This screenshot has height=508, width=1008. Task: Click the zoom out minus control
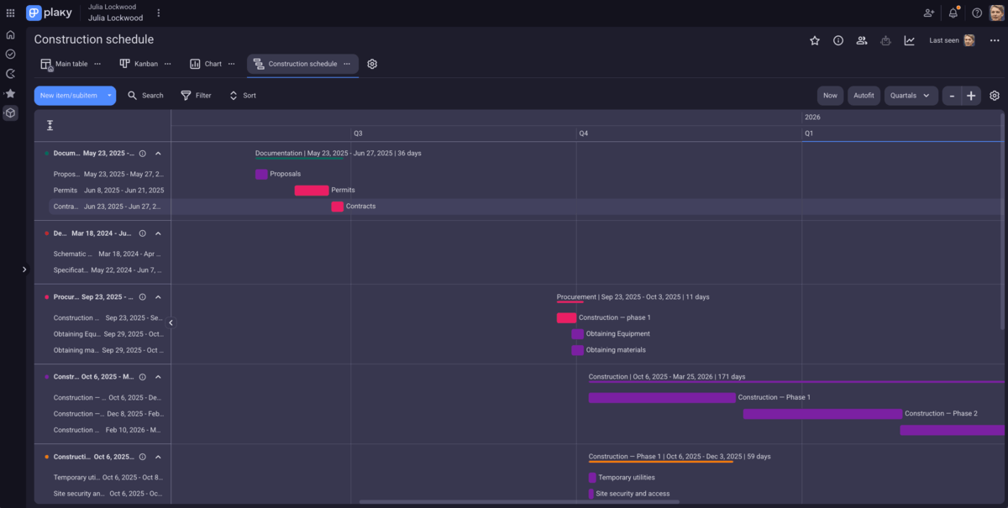pos(950,95)
